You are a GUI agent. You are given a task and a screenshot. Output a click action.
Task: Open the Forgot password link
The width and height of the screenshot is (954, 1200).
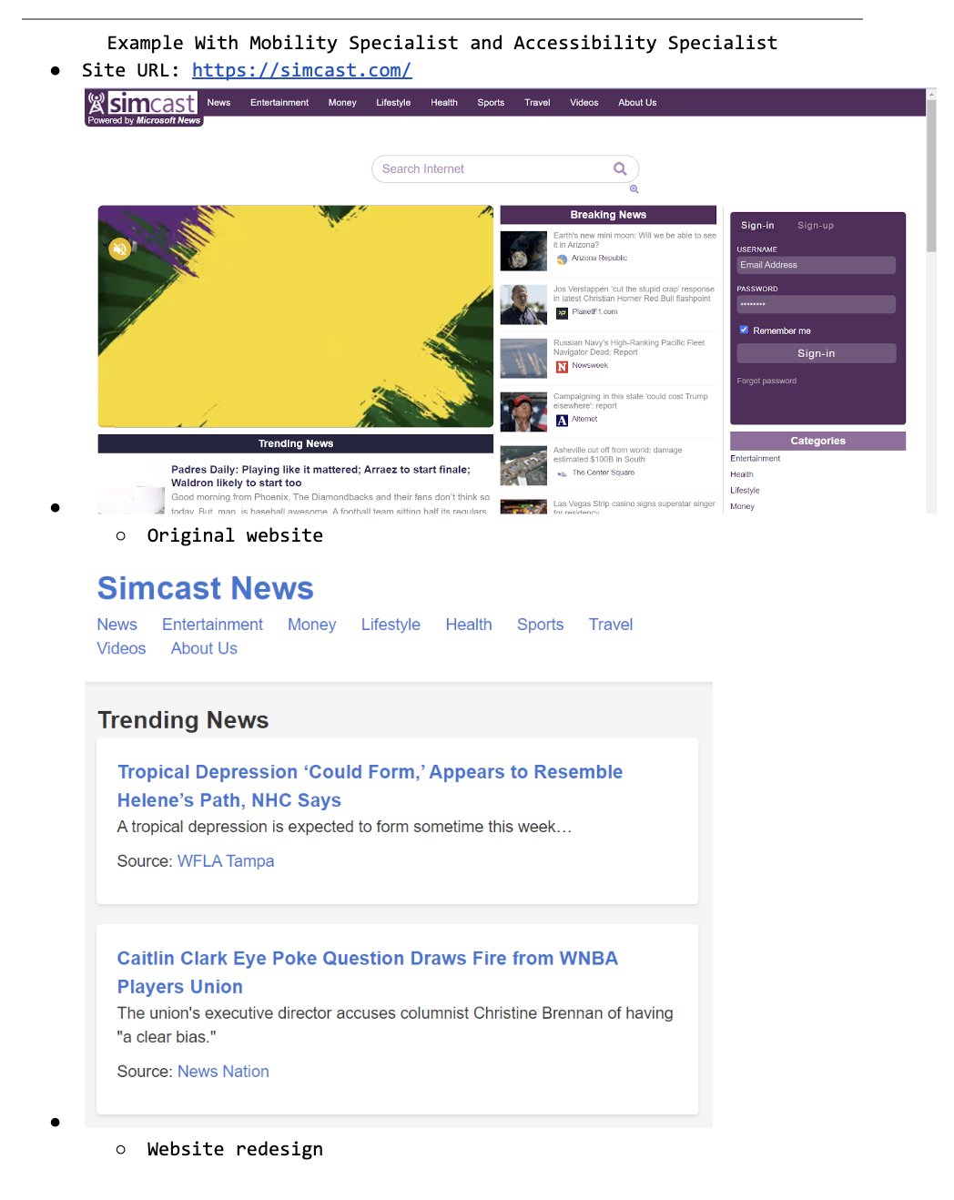click(x=766, y=381)
